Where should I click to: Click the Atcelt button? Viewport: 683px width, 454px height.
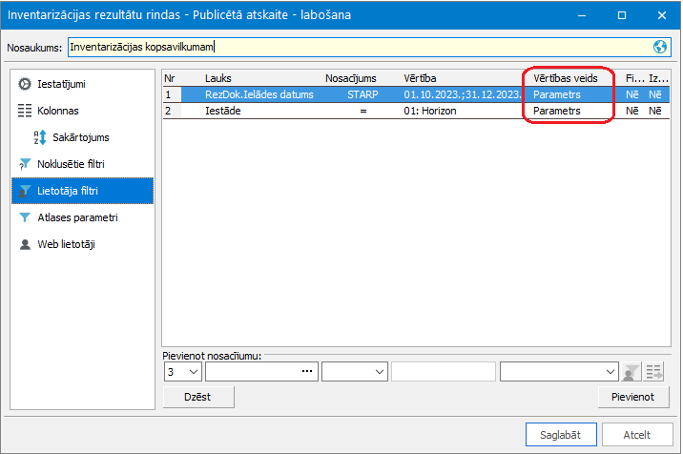coord(637,434)
